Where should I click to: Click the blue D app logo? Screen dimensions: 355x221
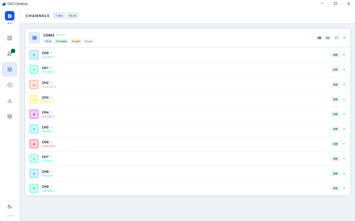pyautogui.click(x=10, y=16)
